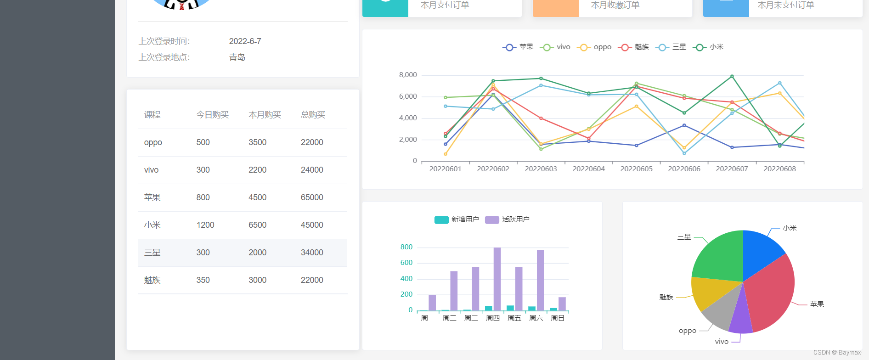Select the vivo row in course table

click(243, 170)
